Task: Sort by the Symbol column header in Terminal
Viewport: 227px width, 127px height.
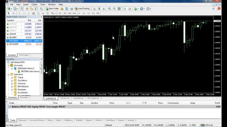Action: (x=94, y=103)
